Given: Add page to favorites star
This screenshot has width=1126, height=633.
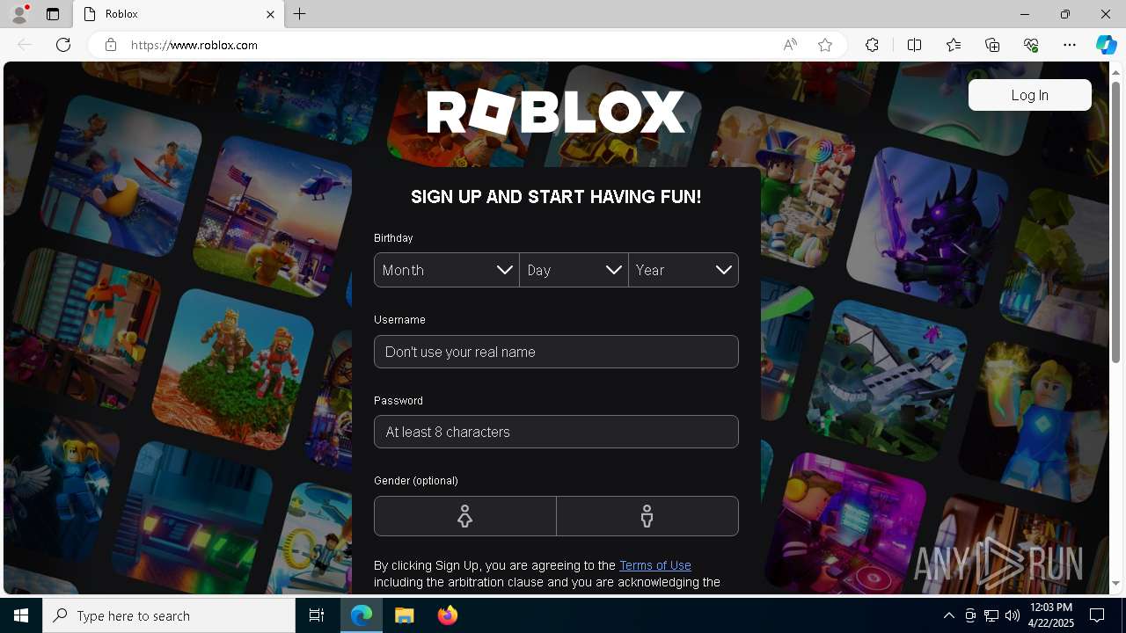Looking at the screenshot, I should [x=825, y=45].
